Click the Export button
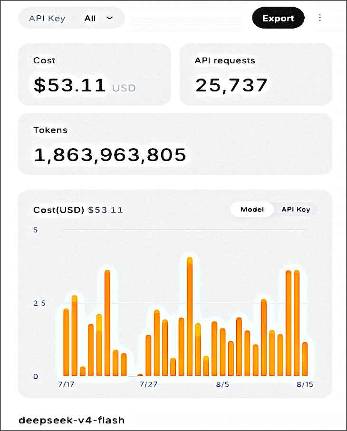The height and width of the screenshot is (431, 347). pyautogui.click(x=278, y=18)
